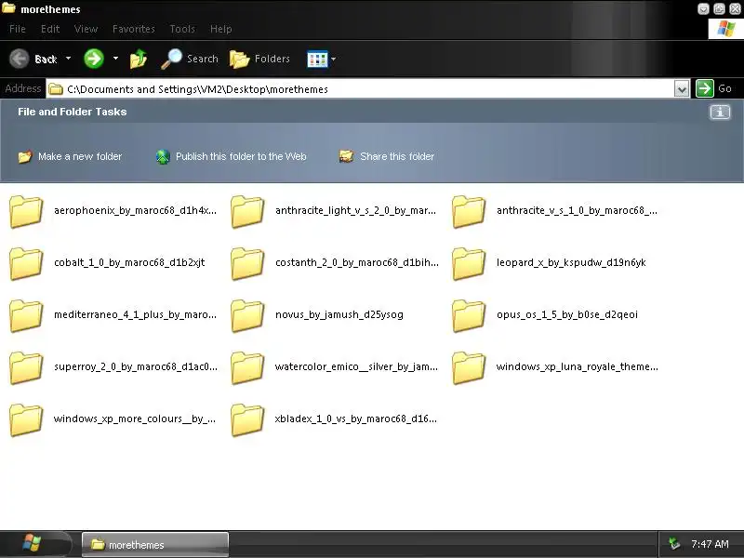
Task: Click the info icon in tasks panel
Action: click(720, 113)
